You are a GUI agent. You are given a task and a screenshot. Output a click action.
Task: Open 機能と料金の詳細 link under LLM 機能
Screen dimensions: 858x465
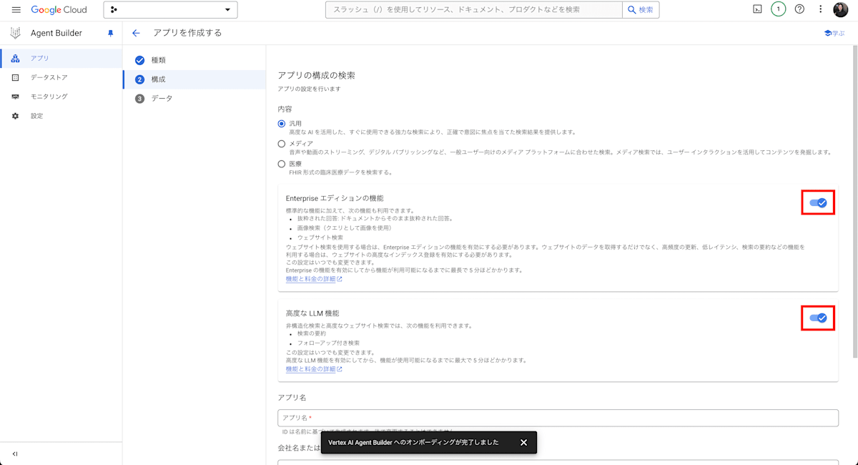(x=314, y=369)
